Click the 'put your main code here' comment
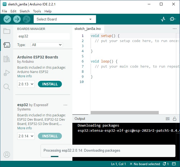Screen dimensions: 180x167 pyautogui.click(x=137, y=67)
